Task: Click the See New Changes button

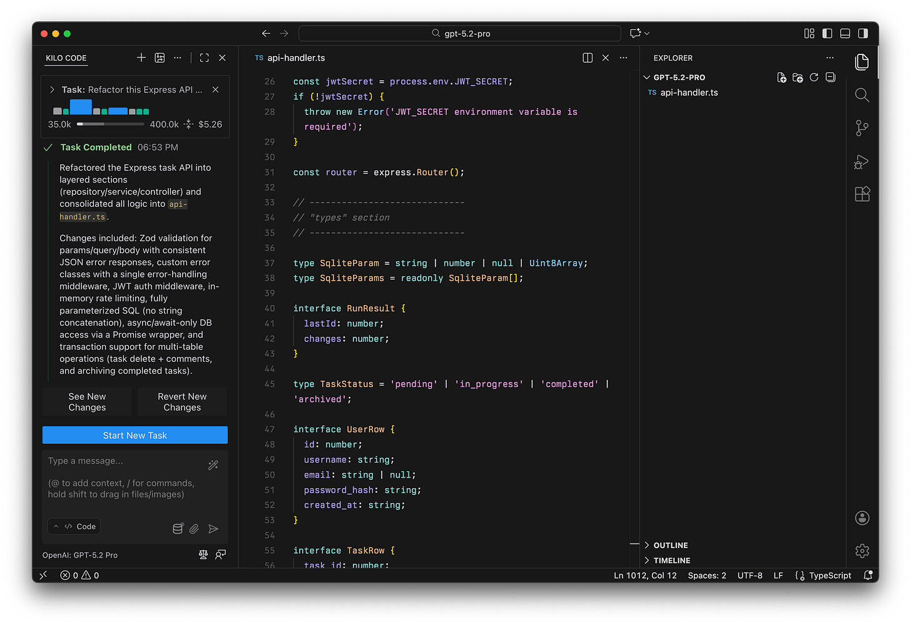Action: click(x=87, y=402)
